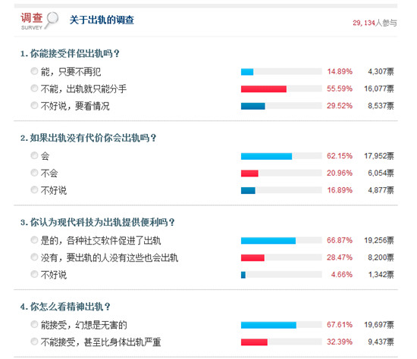Click the light blue 62.15% result bar
The width and height of the screenshot is (417, 359).
[266, 156]
